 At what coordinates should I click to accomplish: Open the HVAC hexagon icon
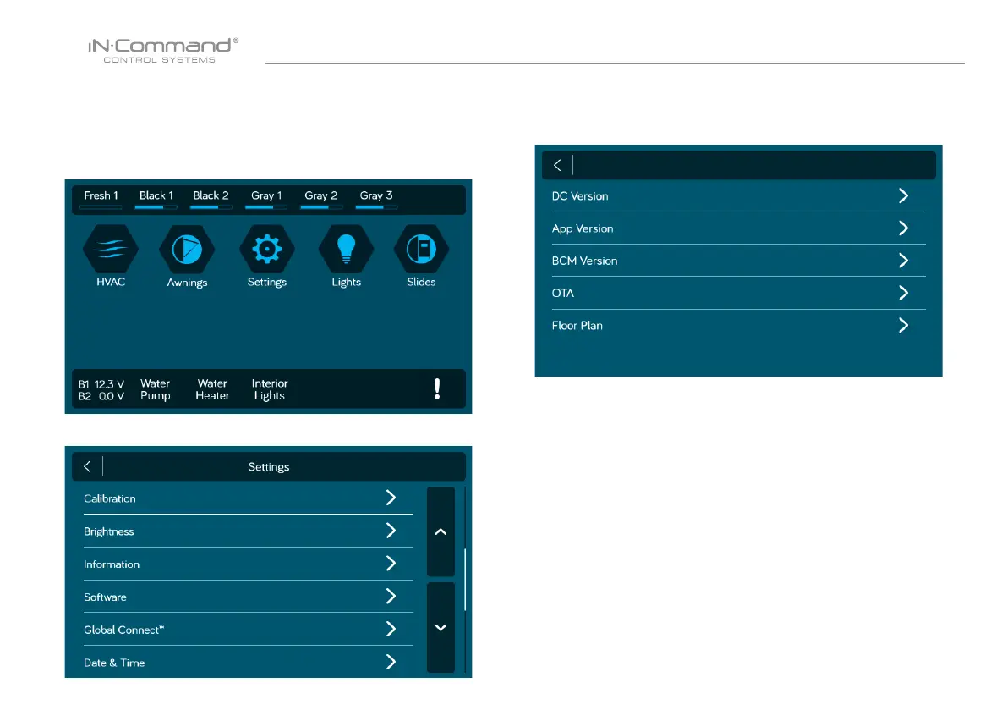[111, 250]
